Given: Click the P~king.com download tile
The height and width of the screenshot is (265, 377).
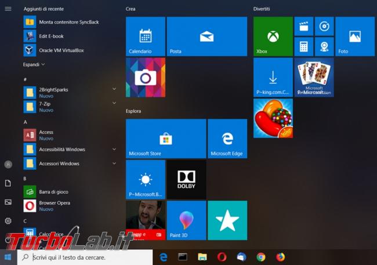Looking at the screenshot, I should tap(273, 78).
